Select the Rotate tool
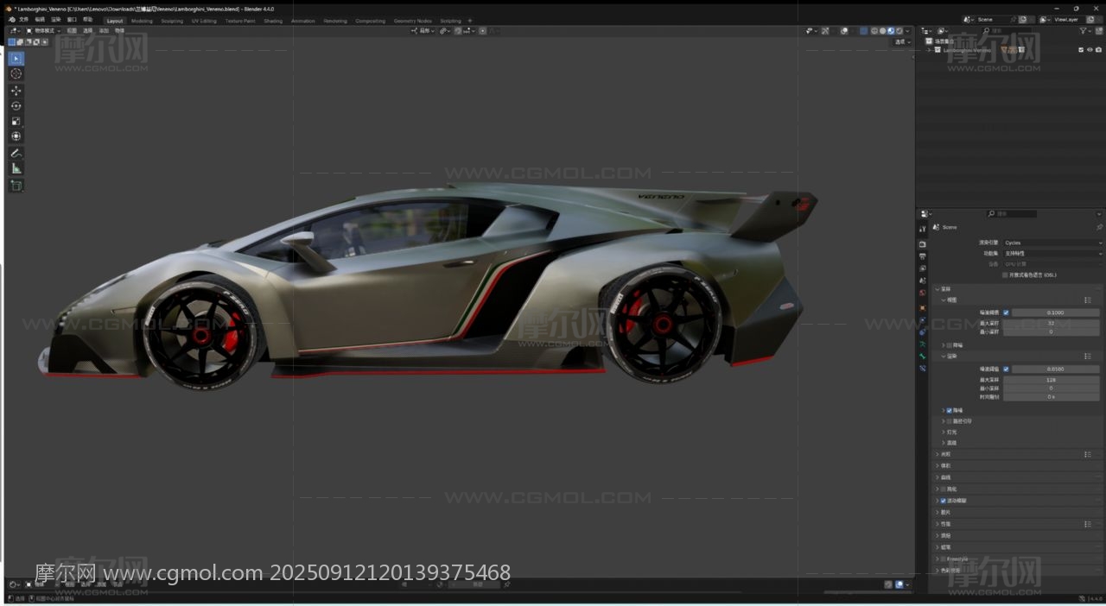This screenshot has width=1106, height=606. pyautogui.click(x=16, y=105)
